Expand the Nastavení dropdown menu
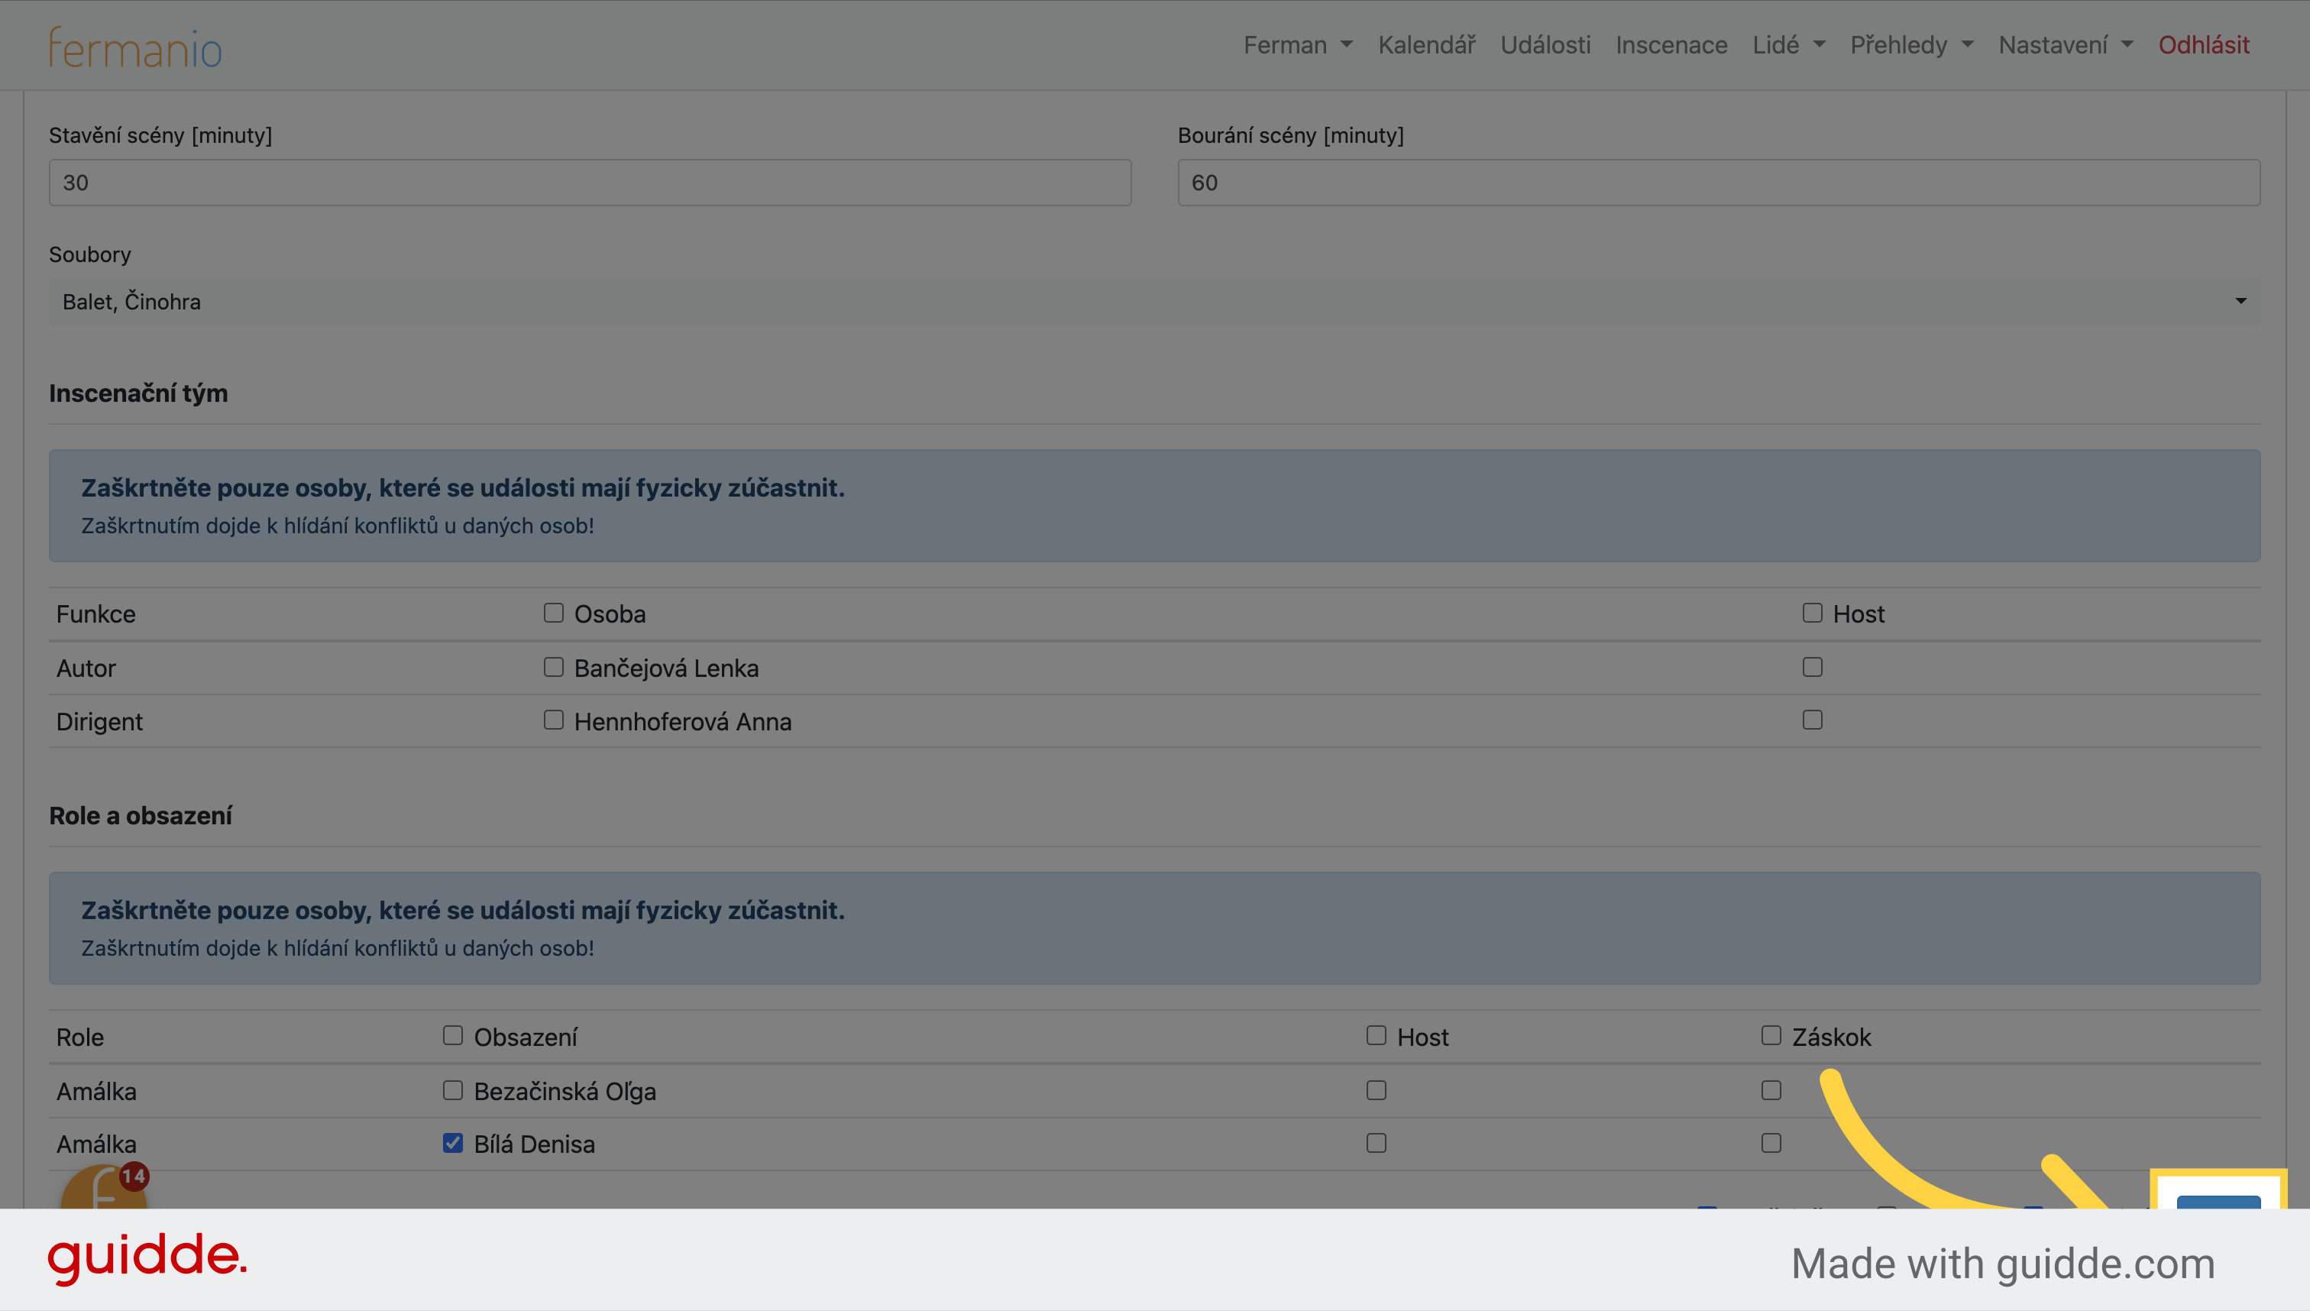The height and width of the screenshot is (1311, 2310). (2065, 45)
